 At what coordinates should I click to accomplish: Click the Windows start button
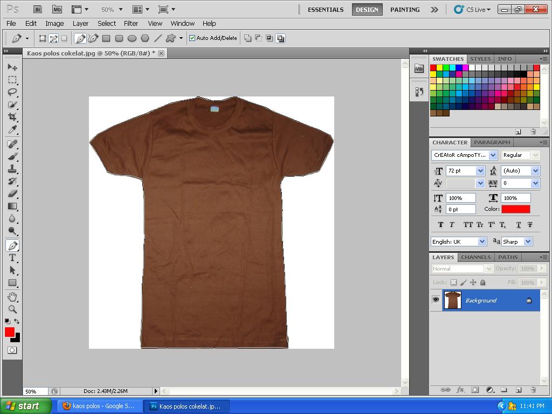pos(25,406)
